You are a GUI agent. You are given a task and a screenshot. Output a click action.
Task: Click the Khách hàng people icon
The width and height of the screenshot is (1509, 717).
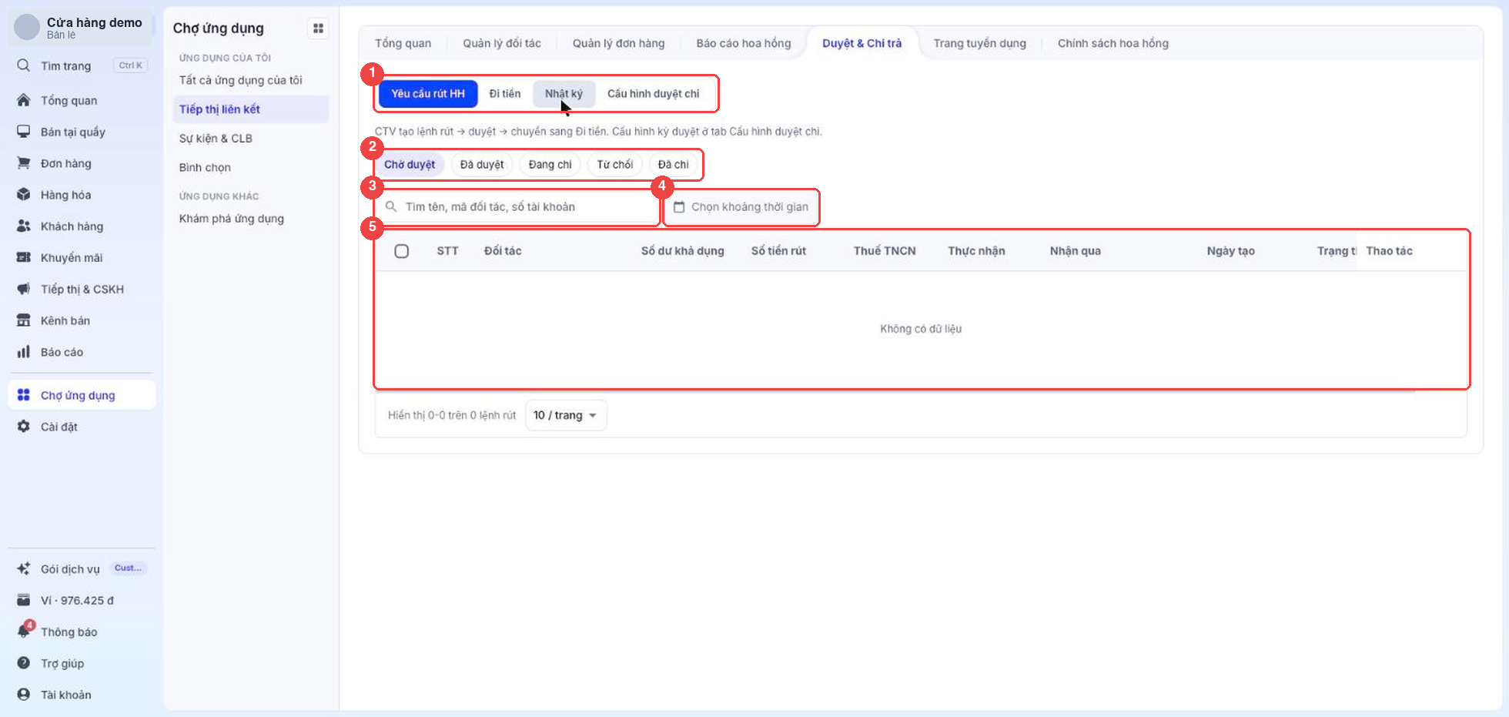pyautogui.click(x=24, y=226)
